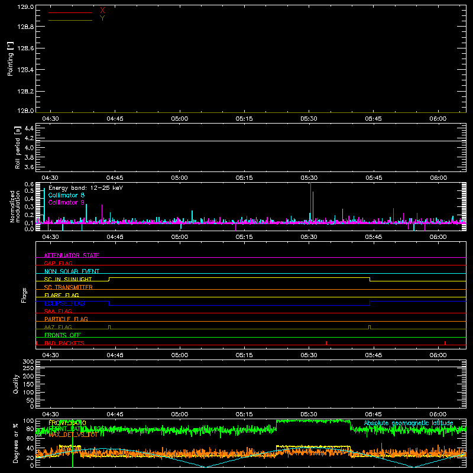Click the 'FLARE_FLAG' flag label

click(x=61, y=295)
